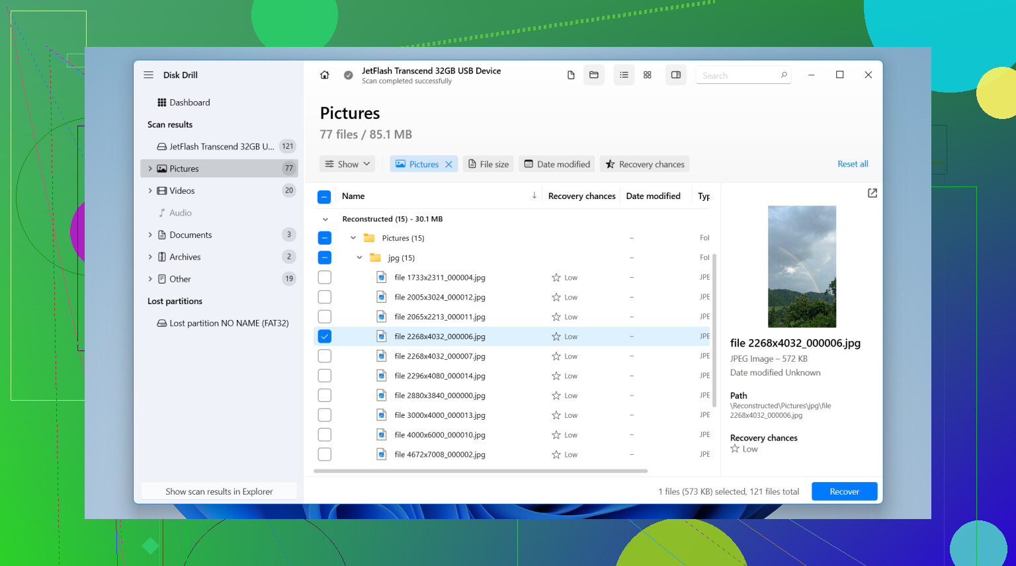The width and height of the screenshot is (1016, 566).
Task: Check file 1733x2311_000004.jpg checkbox
Action: click(324, 278)
